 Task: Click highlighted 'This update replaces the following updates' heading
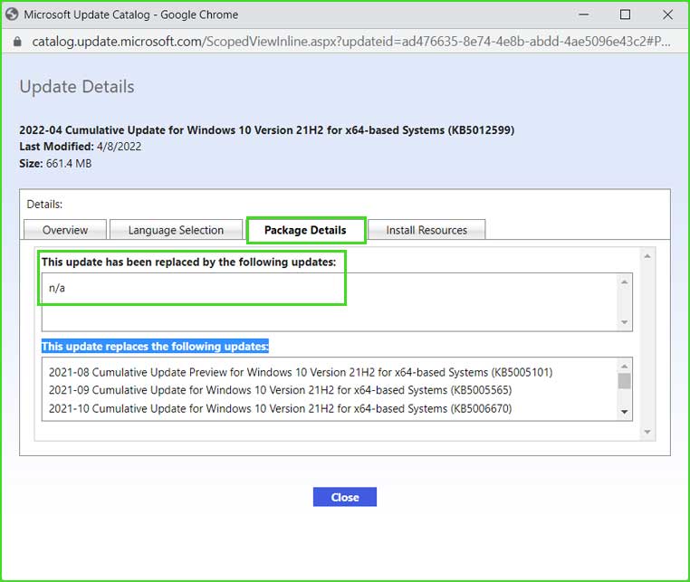155,347
